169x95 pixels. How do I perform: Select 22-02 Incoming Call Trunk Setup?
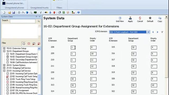click(24, 76)
